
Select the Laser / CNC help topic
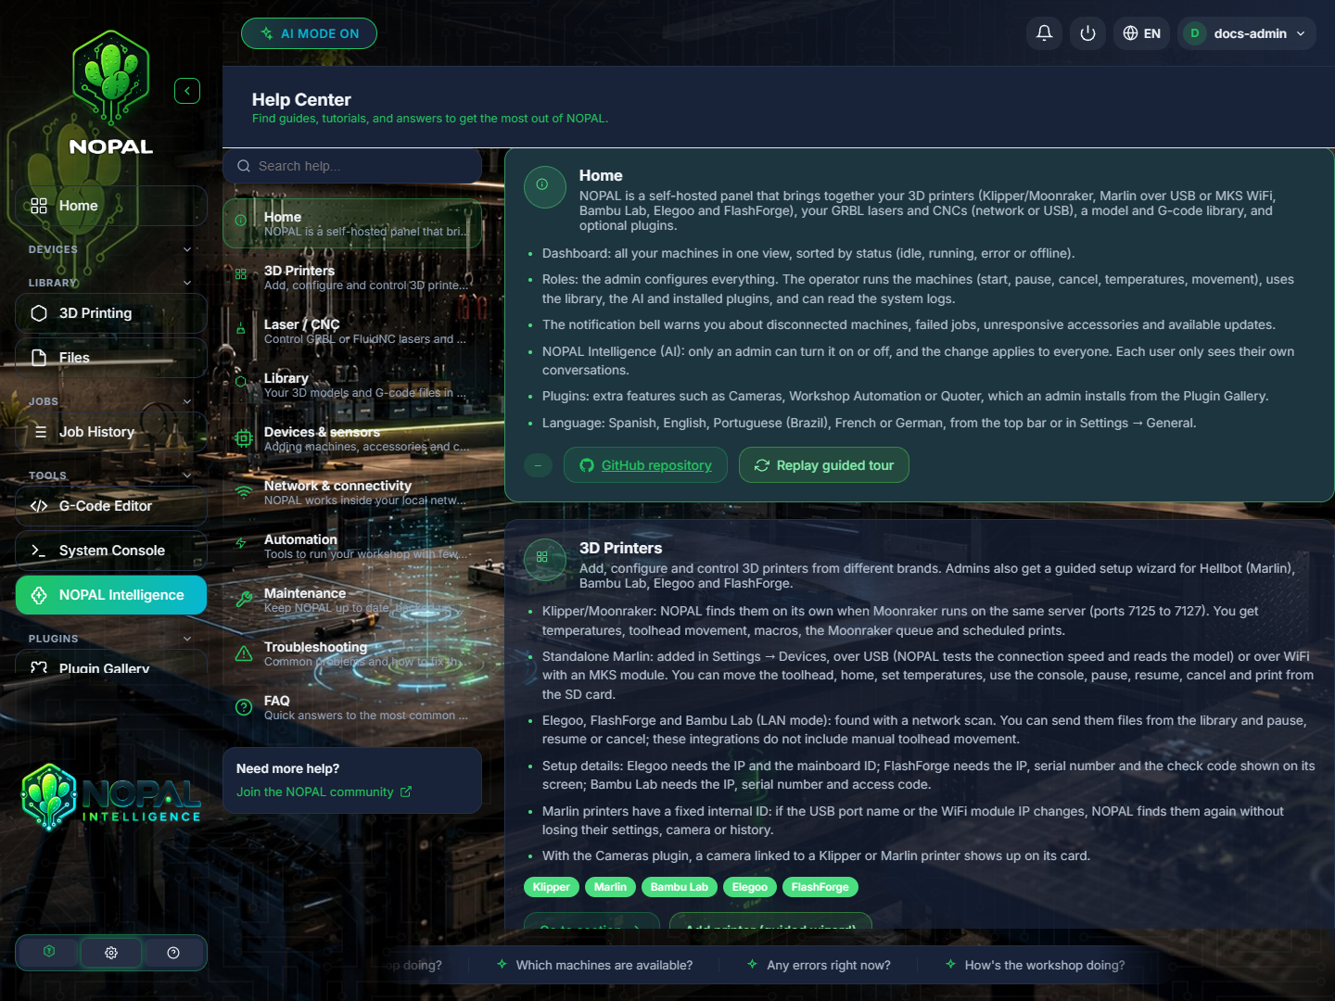tap(352, 331)
